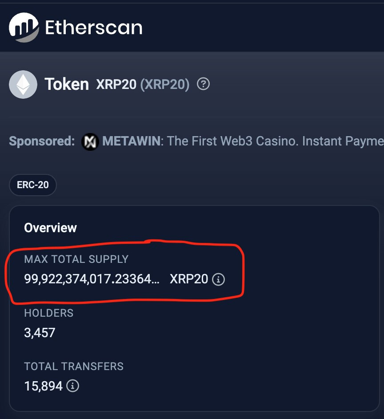Select the Overview section title

(50, 228)
